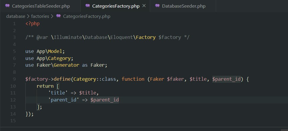Expand the chevron after database breadcrumb

click(28, 16)
